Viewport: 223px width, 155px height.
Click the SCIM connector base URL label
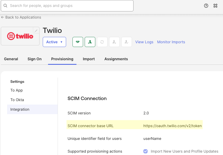click(91, 126)
